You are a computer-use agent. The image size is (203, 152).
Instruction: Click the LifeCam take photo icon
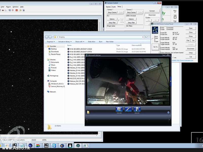pyautogui.click(x=119, y=109)
